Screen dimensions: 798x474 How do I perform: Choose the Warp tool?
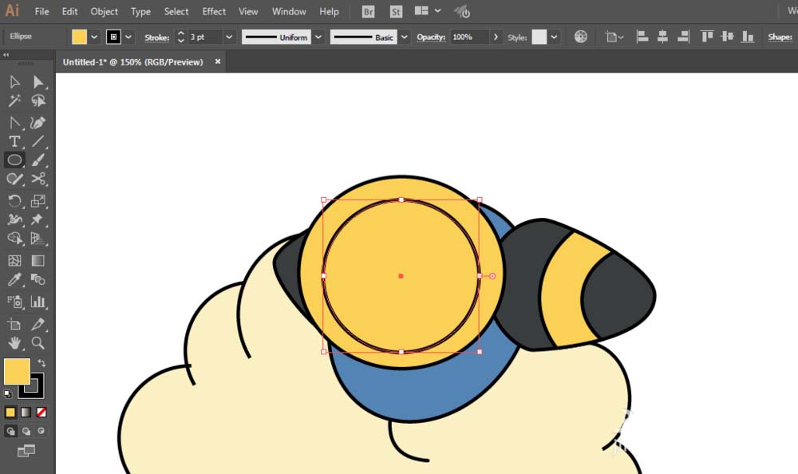[14, 219]
